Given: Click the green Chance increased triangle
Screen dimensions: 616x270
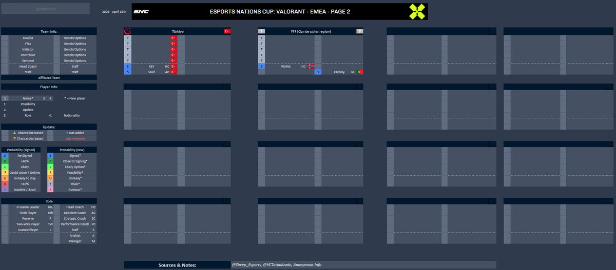Looking at the screenshot, I should [x=14, y=133].
